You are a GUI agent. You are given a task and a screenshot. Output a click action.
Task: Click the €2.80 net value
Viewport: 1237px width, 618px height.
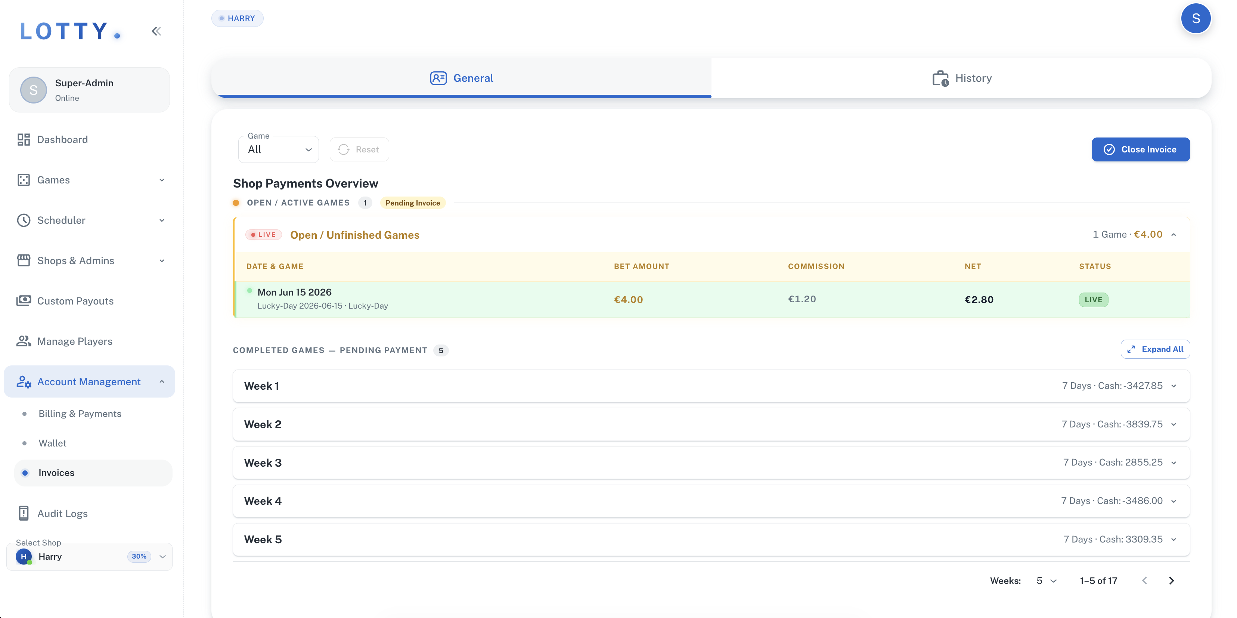tap(979, 299)
